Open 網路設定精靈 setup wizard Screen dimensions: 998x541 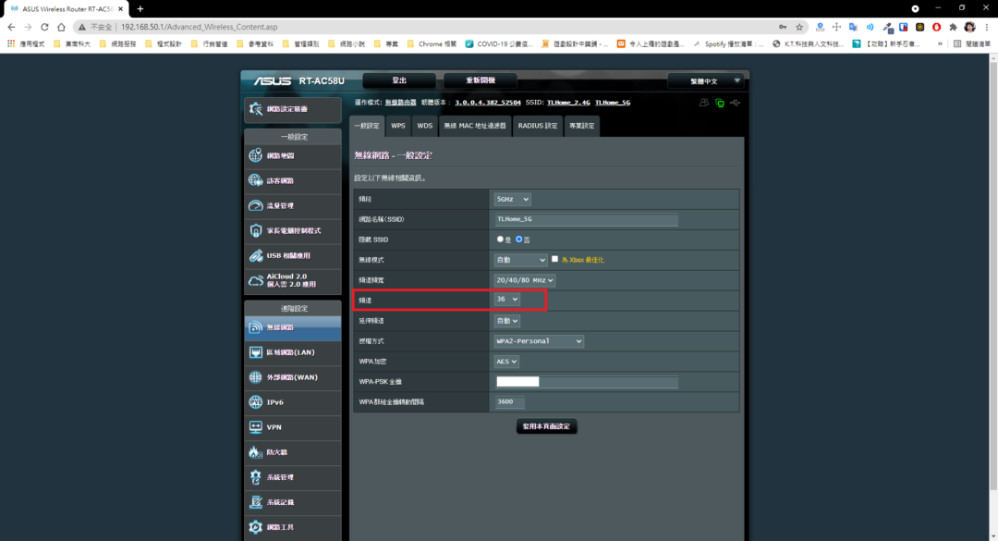pyautogui.click(x=293, y=110)
